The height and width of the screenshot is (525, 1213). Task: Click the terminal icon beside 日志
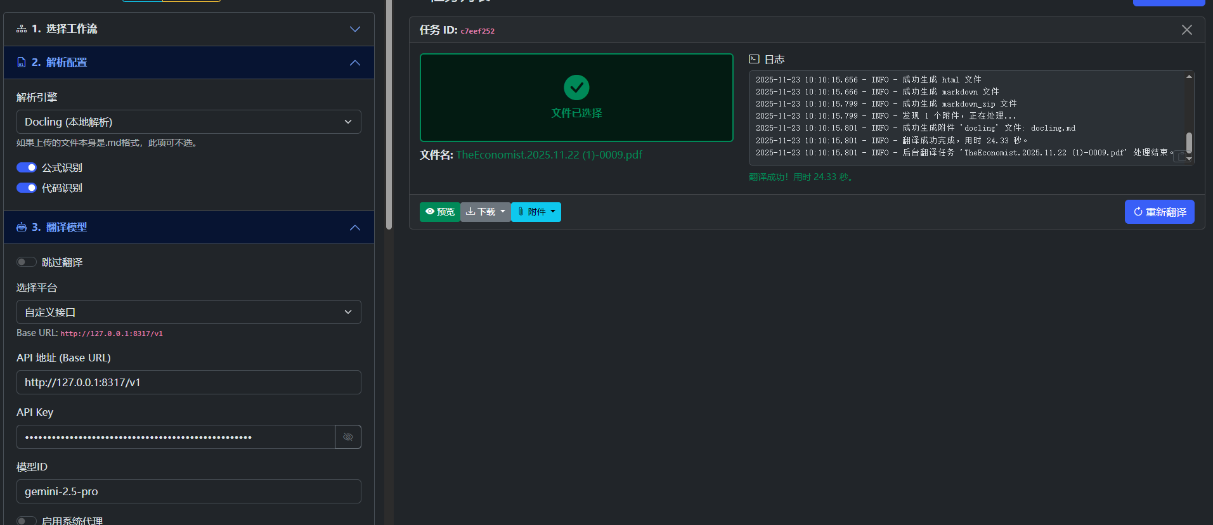pyautogui.click(x=754, y=59)
